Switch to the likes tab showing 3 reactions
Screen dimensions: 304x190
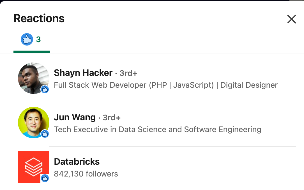tap(31, 39)
